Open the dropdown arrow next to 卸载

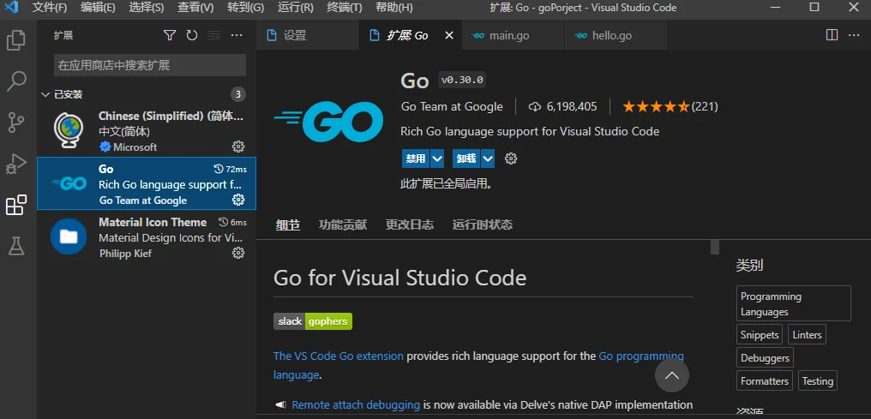click(x=488, y=159)
